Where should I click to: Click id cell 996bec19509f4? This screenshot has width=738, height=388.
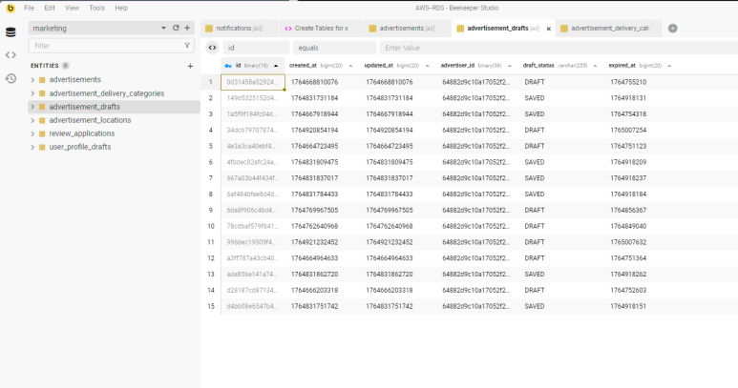(x=252, y=242)
